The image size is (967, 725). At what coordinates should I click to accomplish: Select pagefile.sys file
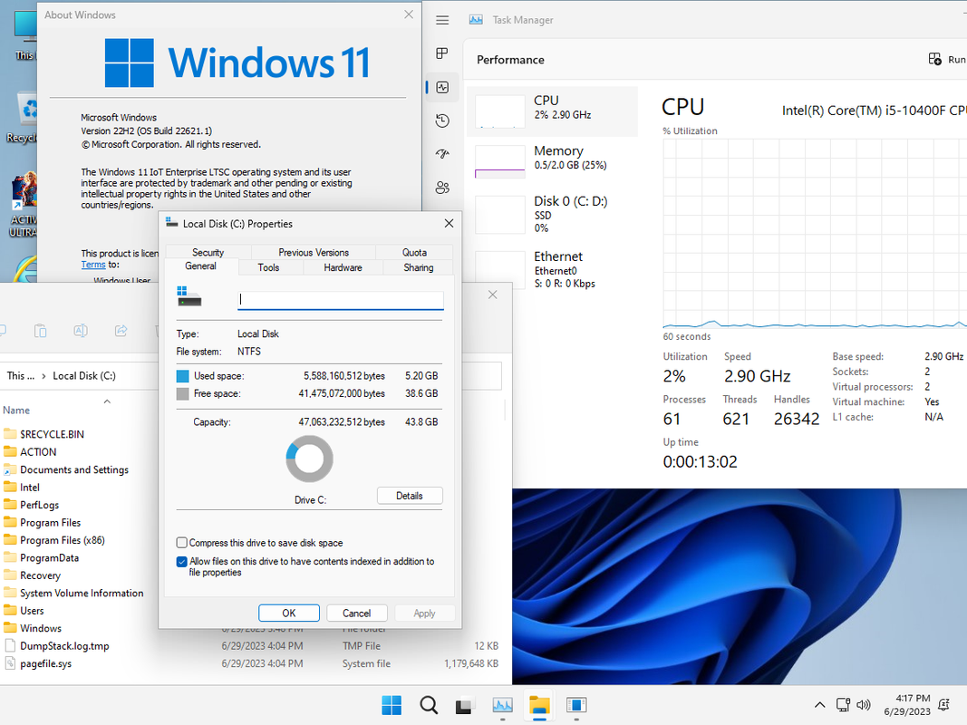click(x=45, y=664)
